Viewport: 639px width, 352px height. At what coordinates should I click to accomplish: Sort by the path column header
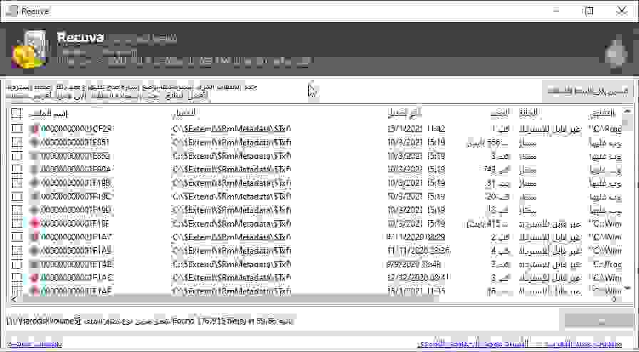(x=183, y=114)
